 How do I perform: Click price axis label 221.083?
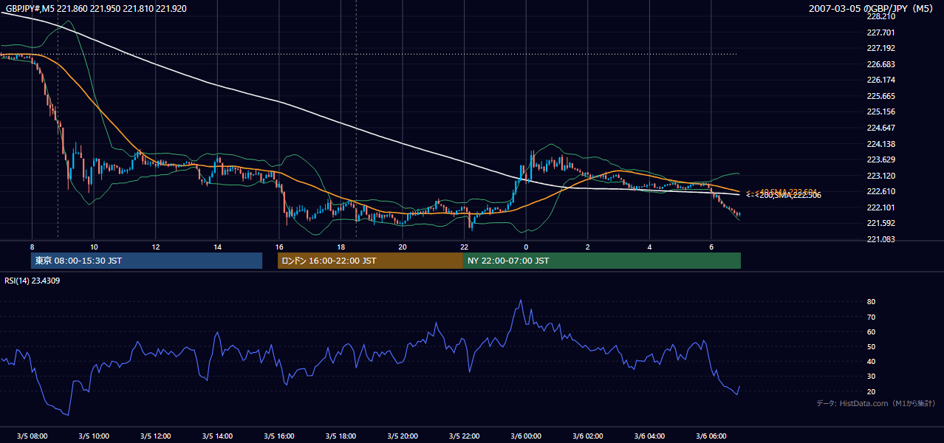pyautogui.click(x=880, y=239)
